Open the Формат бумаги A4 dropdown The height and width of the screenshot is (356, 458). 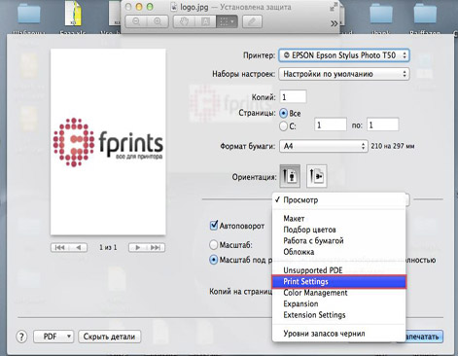point(324,146)
